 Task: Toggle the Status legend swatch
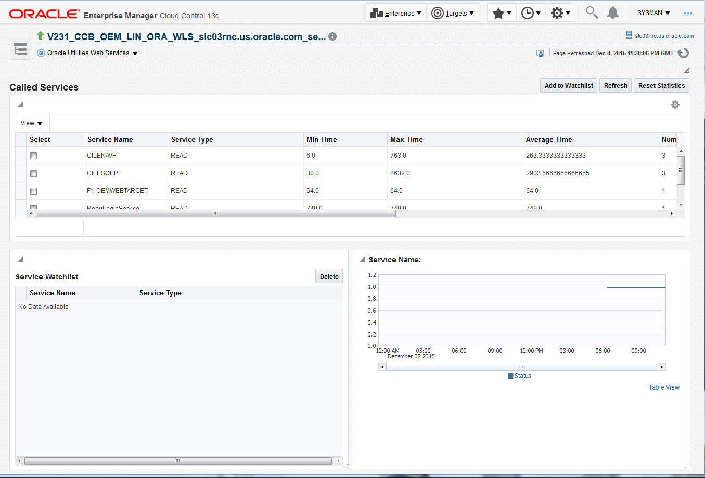[510, 376]
